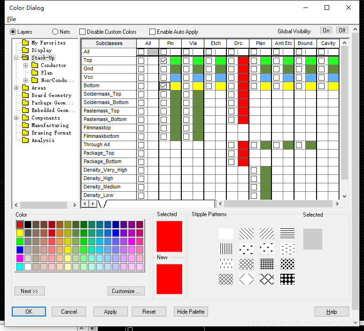
Task: Toggle Enable Auto Apply checkbox
Action: click(152, 32)
